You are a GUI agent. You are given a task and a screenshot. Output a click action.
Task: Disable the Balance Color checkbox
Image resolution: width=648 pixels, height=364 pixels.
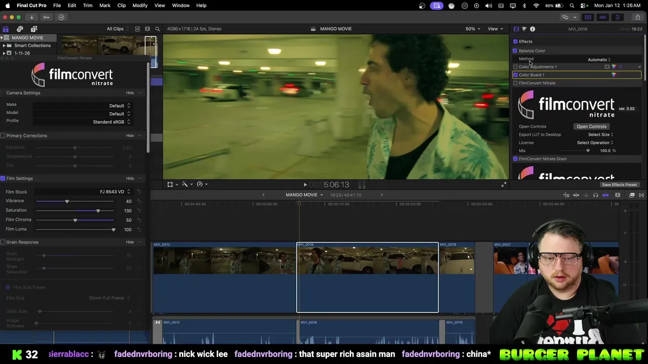pos(515,51)
